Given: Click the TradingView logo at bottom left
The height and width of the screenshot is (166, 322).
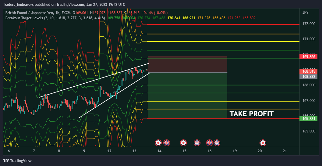Looking at the screenshot, I should pyautogui.click(x=17, y=161).
